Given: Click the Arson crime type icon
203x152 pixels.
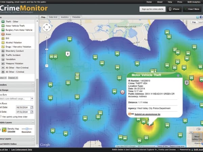Looking at the screenshot, I should 3,34.
